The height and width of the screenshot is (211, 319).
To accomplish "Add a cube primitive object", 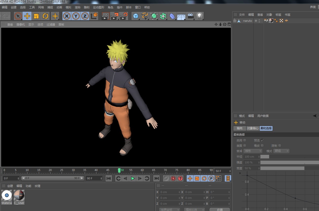I will click(136, 16).
